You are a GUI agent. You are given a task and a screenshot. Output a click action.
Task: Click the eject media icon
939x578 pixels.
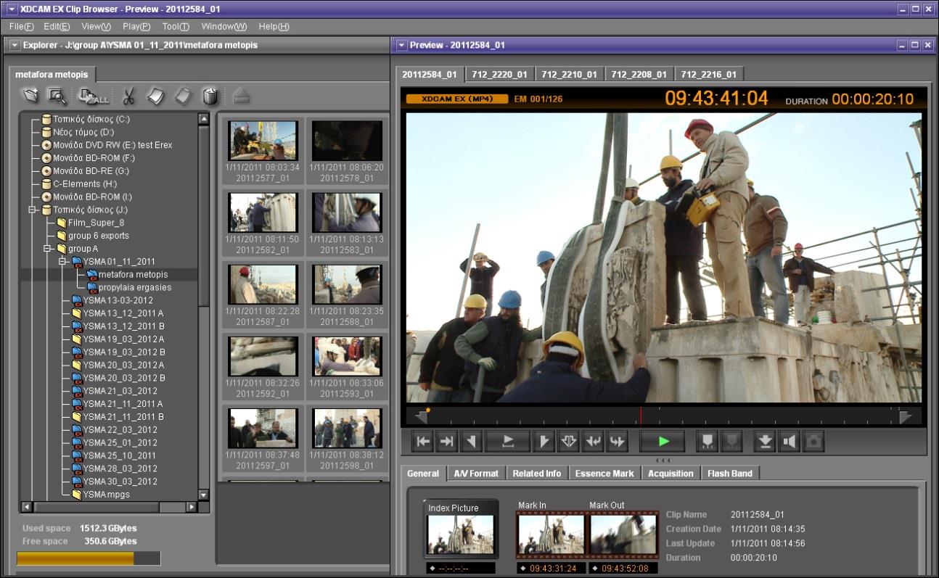pyautogui.click(x=242, y=96)
